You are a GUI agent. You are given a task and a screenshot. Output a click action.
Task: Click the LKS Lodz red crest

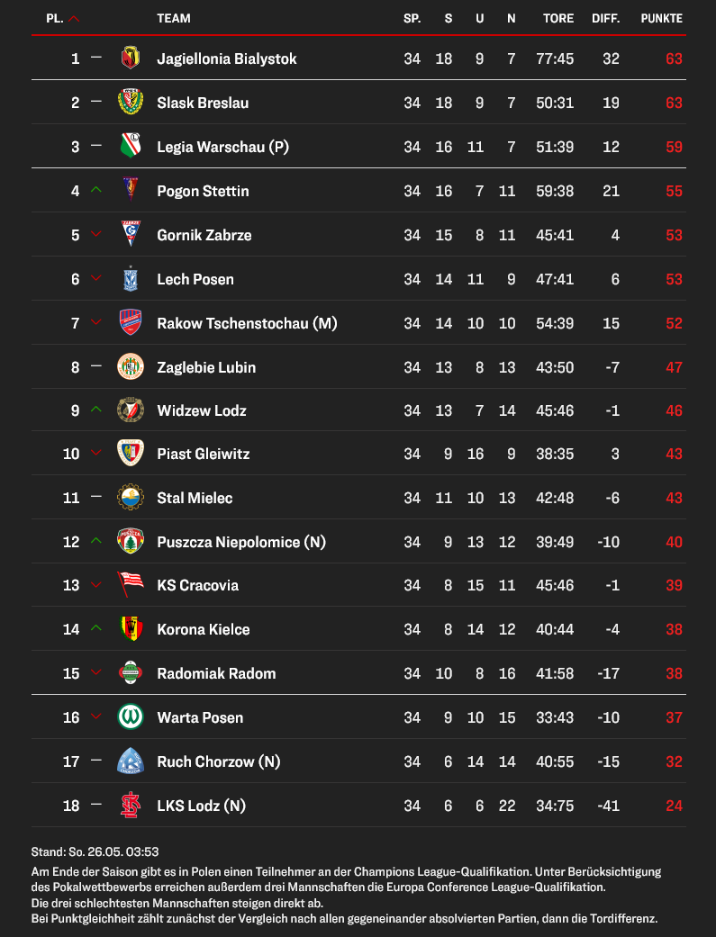tap(131, 805)
